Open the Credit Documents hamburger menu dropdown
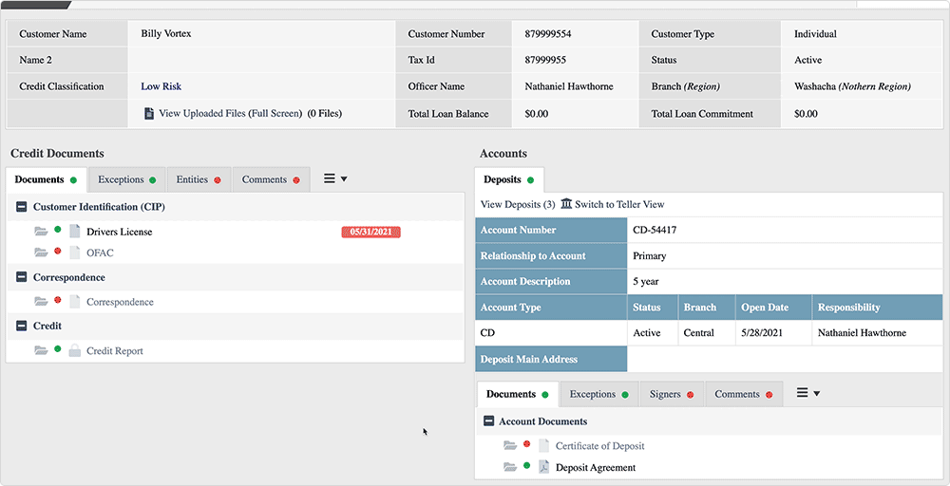Image resolution: width=950 pixels, height=486 pixels. tap(335, 178)
